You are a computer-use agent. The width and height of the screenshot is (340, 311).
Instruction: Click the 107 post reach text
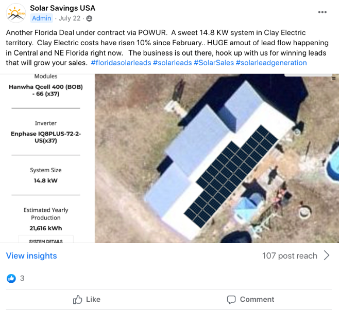[x=290, y=255]
